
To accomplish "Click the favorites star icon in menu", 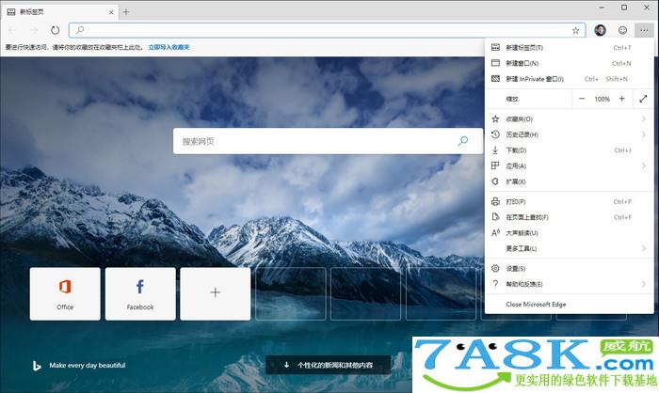I will [495, 118].
